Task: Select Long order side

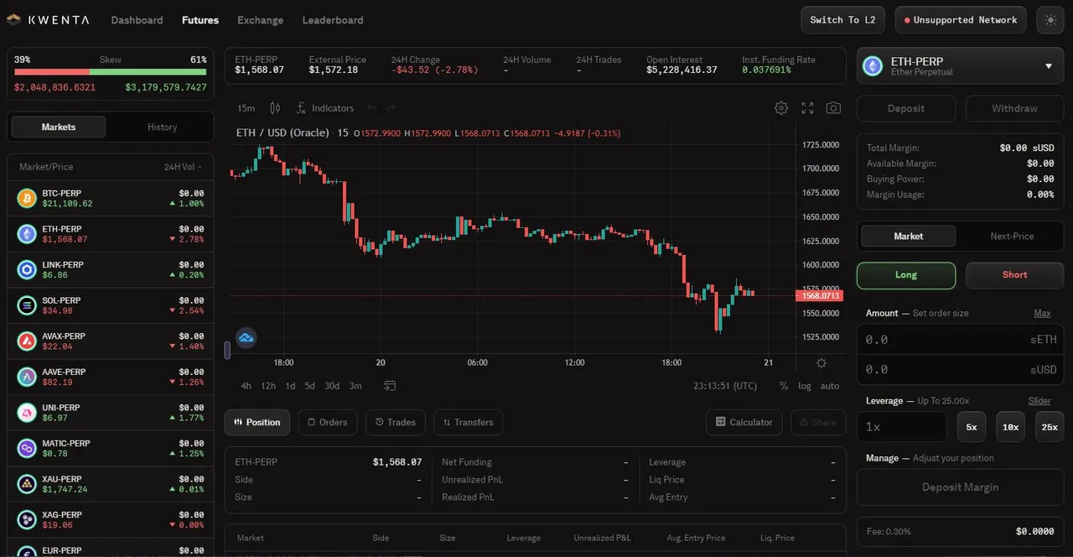Action: point(906,275)
